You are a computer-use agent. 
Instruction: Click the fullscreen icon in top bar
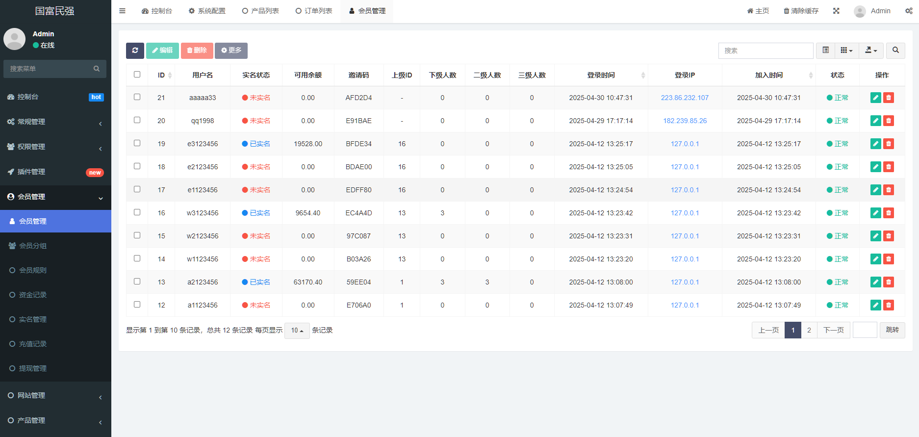click(x=836, y=11)
